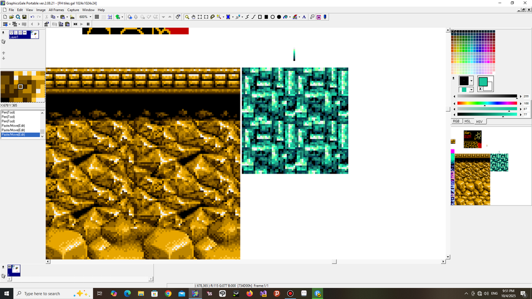Expand the magic wand options arrow

223,17
